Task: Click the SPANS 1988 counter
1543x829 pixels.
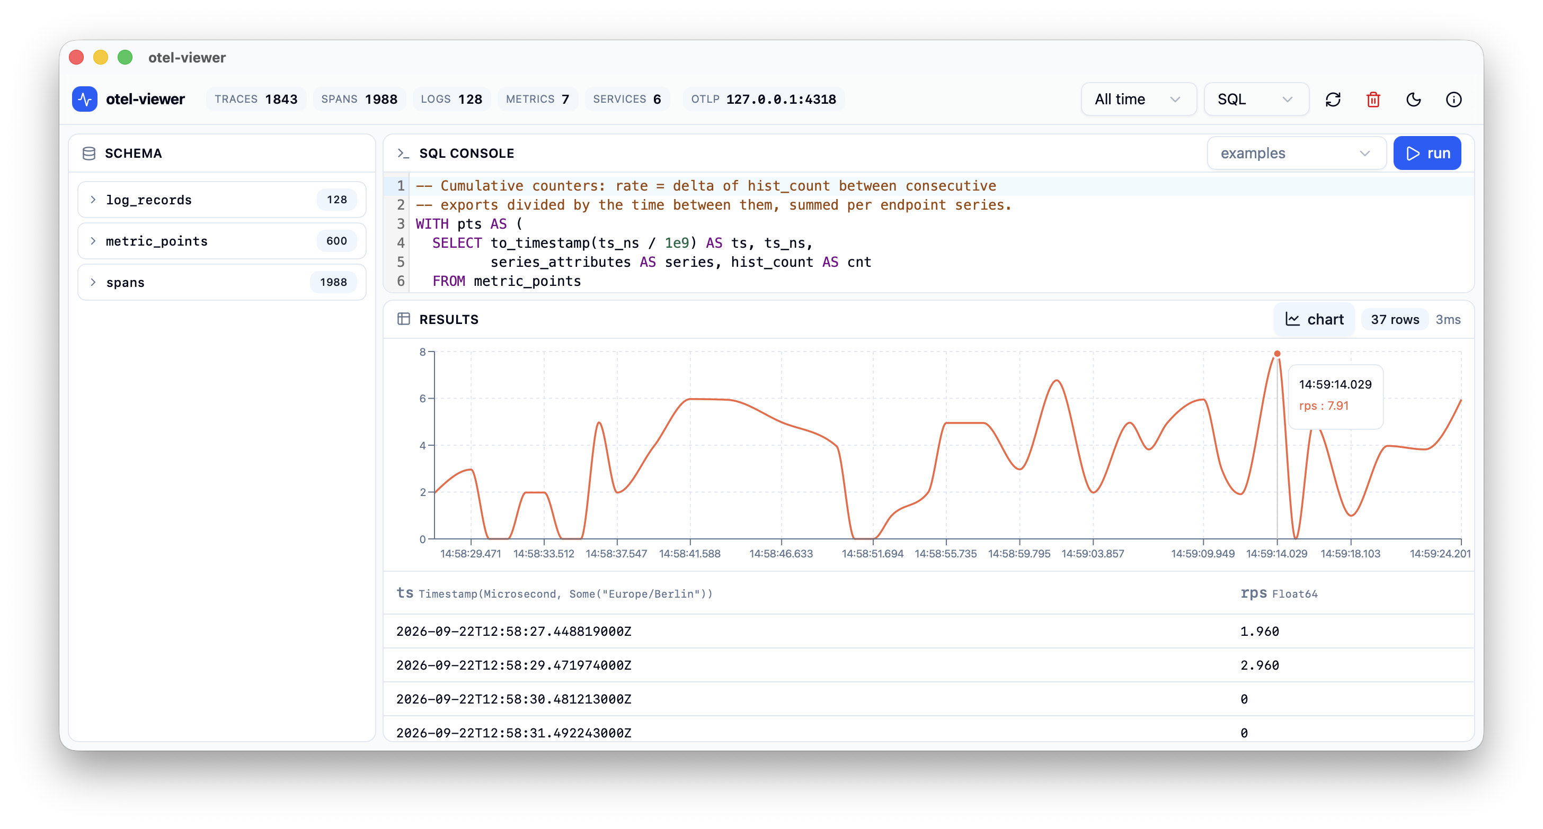Action: tap(359, 100)
